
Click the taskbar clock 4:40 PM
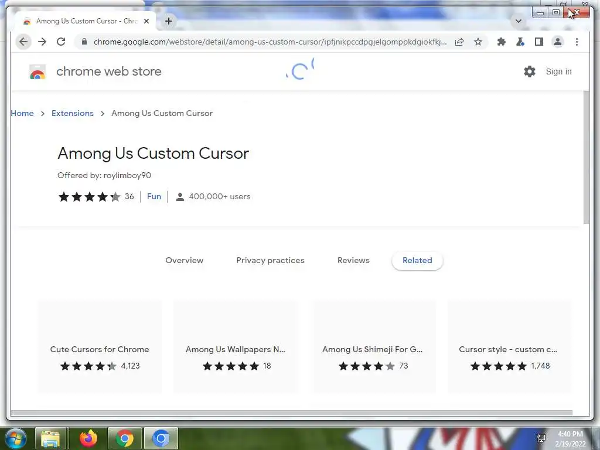pos(570,438)
